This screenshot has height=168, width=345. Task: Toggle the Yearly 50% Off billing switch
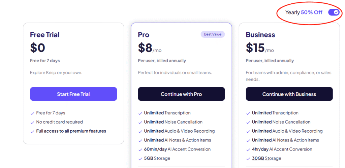[x=334, y=12]
